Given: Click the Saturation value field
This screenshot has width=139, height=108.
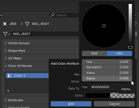Looking at the screenshot, I should [107, 67].
